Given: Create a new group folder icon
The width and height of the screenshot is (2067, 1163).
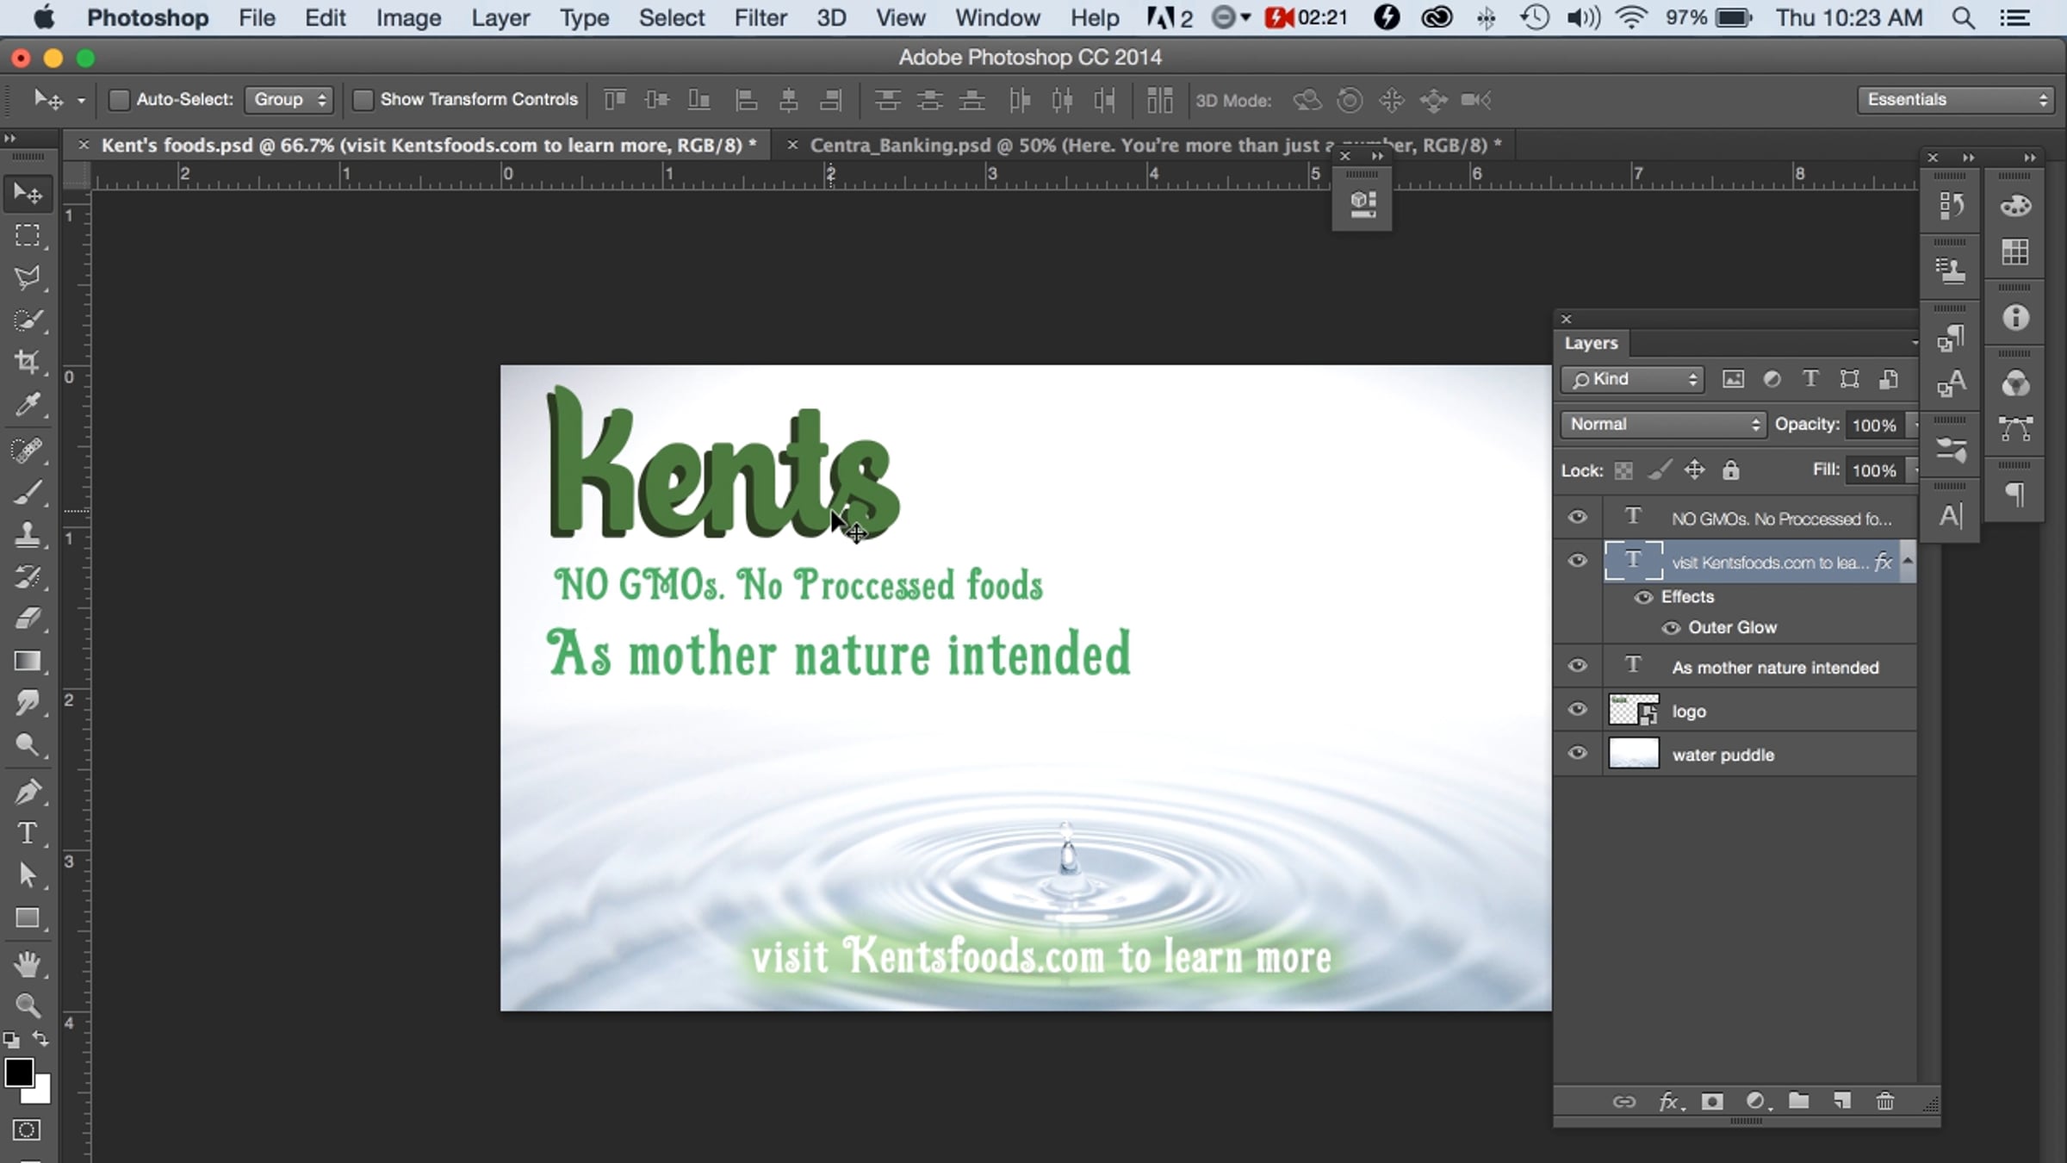Looking at the screenshot, I should (x=1798, y=1101).
